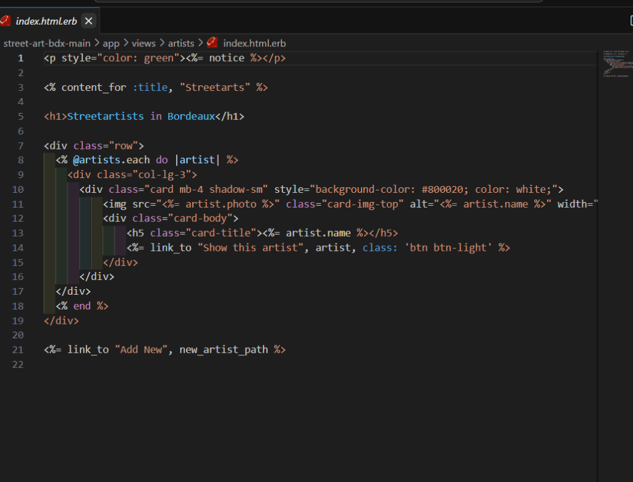Click the Ruby icon on the index.html.erb tab
The width and height of the screenshot is (633, 482).
tap(6, 20)
